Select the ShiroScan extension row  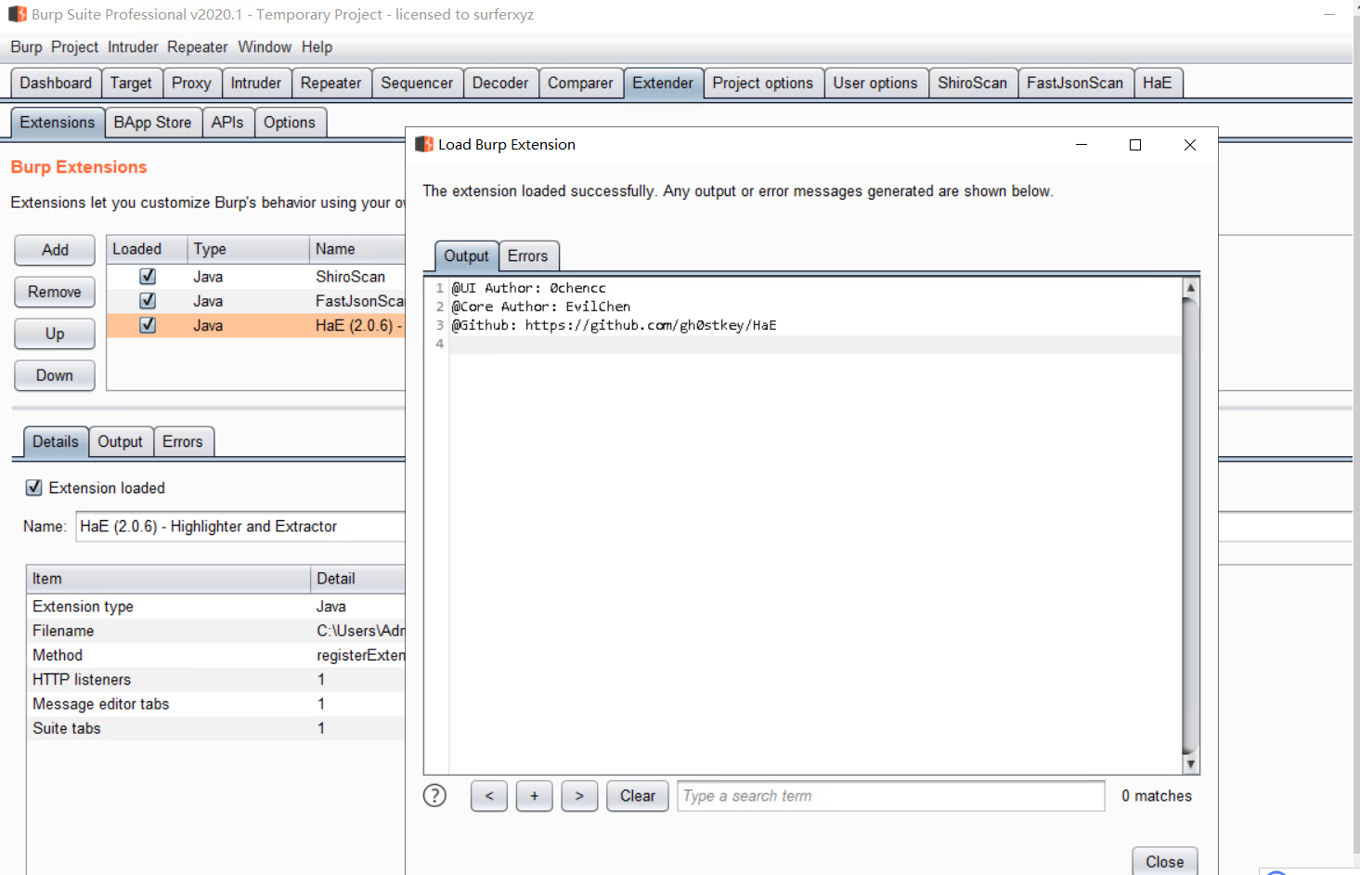[256, 277]
